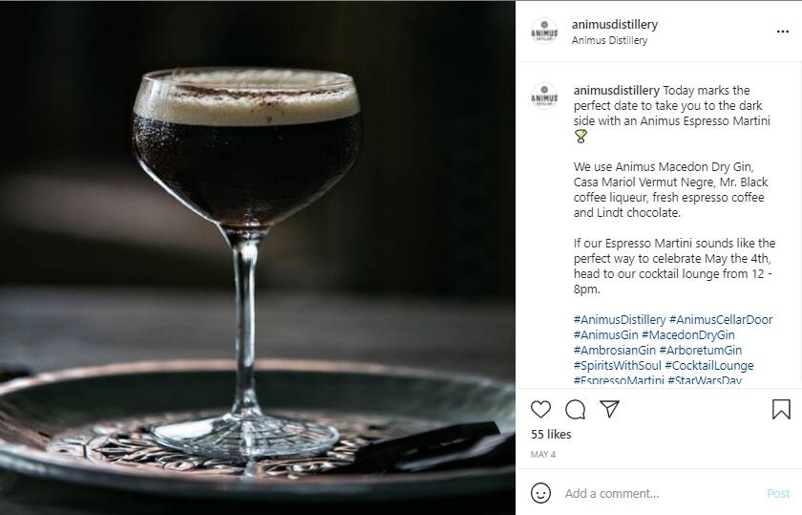Like the post with heart icon

(540, 410)
